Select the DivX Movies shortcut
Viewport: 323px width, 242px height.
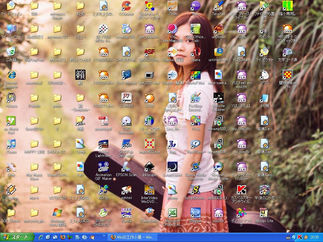coord(126,75)
